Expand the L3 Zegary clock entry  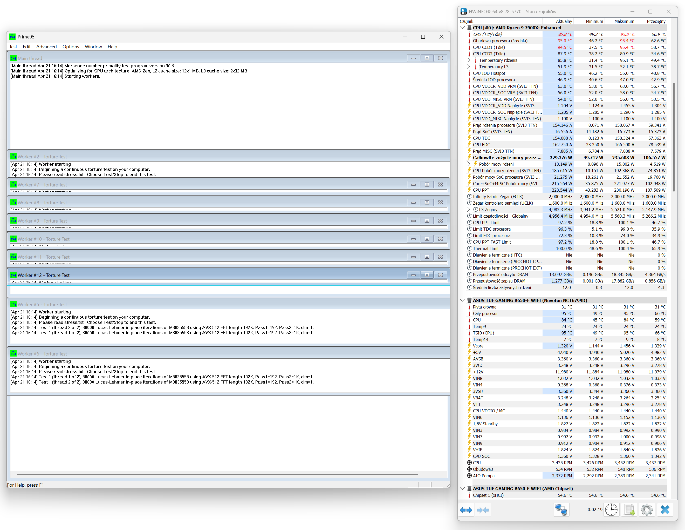point(468,209)
